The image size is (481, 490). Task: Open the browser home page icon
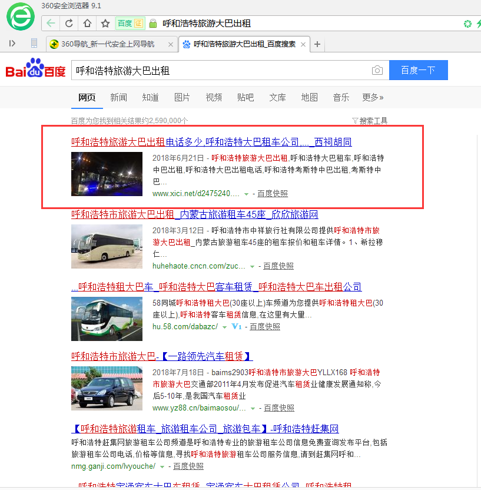click(x=87, y=24)
